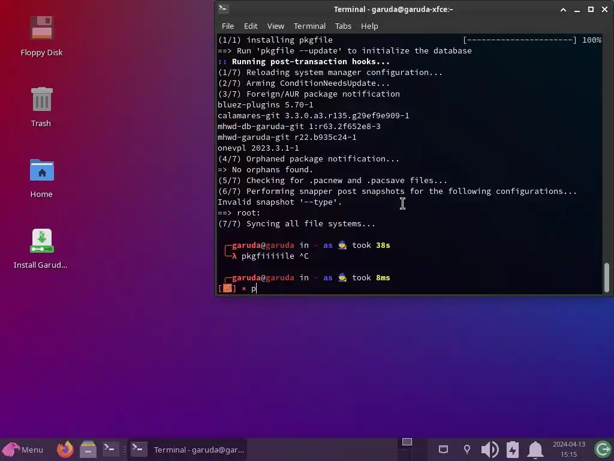Click the 'took 38s' prompt text

coord(371,246)
